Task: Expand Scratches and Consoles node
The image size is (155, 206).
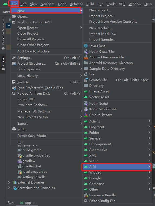Action: pyautogui.click(x=9, y=188)
